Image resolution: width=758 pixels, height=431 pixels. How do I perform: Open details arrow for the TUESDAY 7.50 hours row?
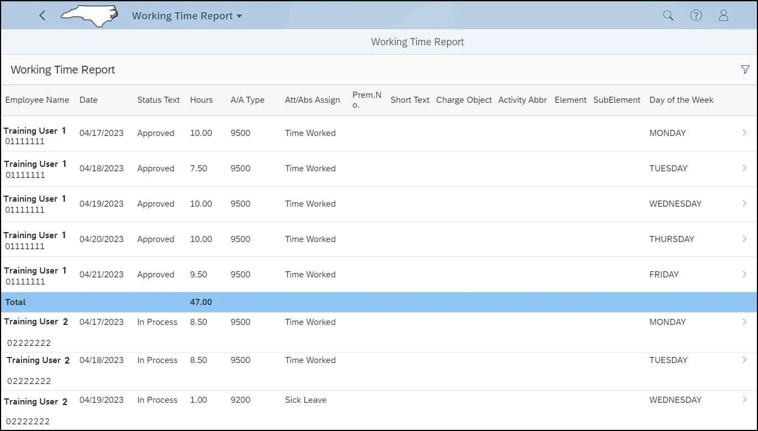744,168
